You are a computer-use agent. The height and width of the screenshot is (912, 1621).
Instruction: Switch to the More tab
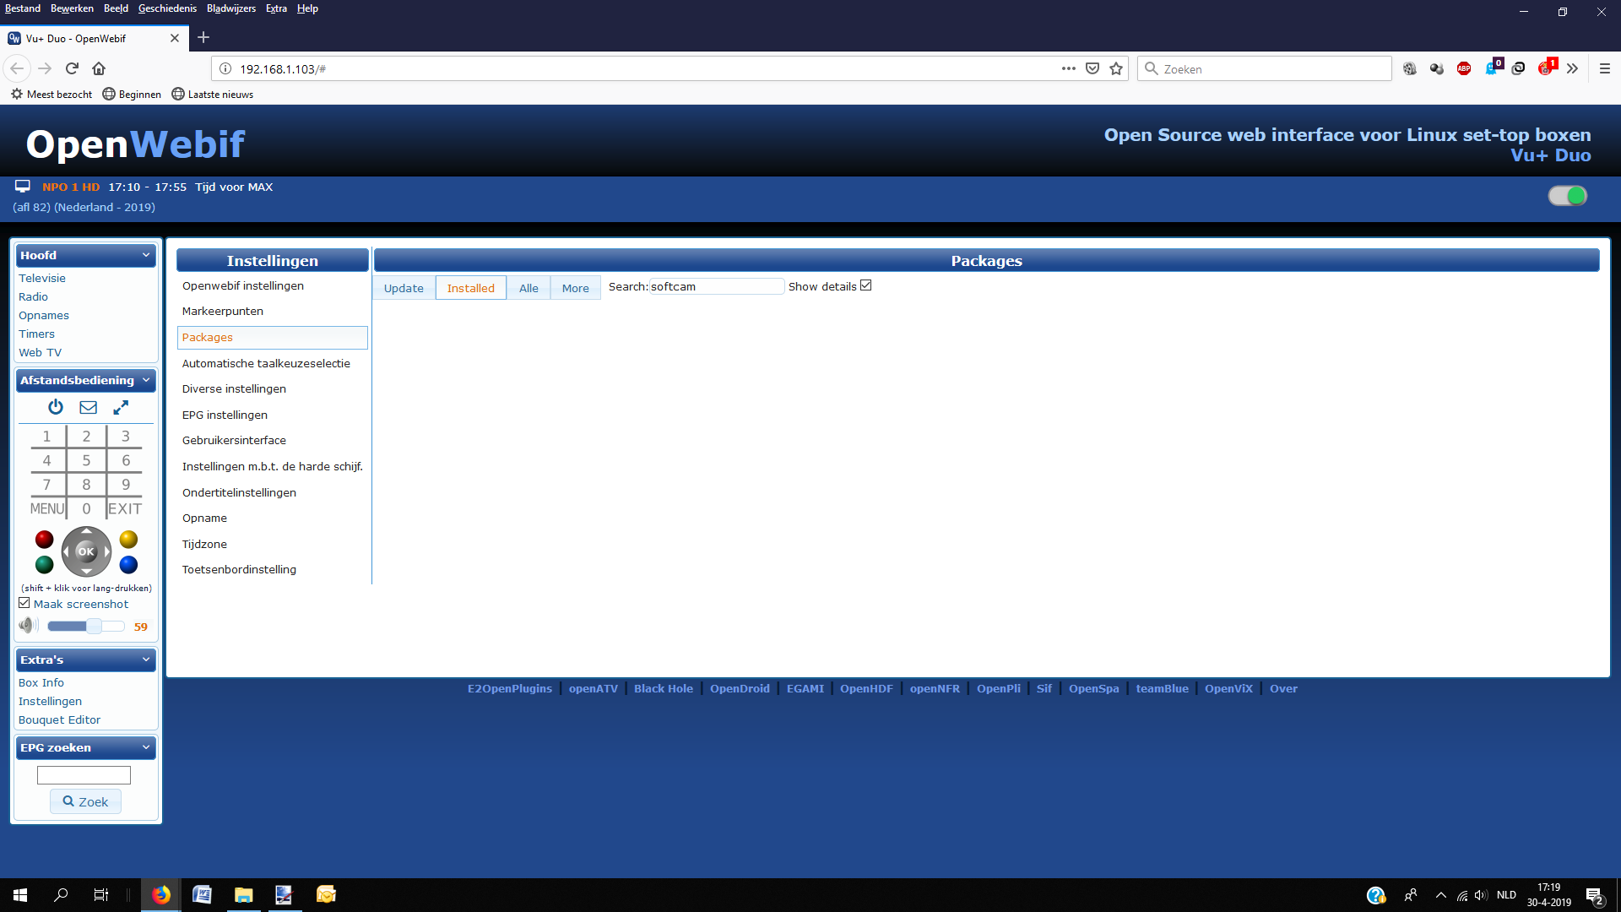pyautogui.click(x=576, y=288)
